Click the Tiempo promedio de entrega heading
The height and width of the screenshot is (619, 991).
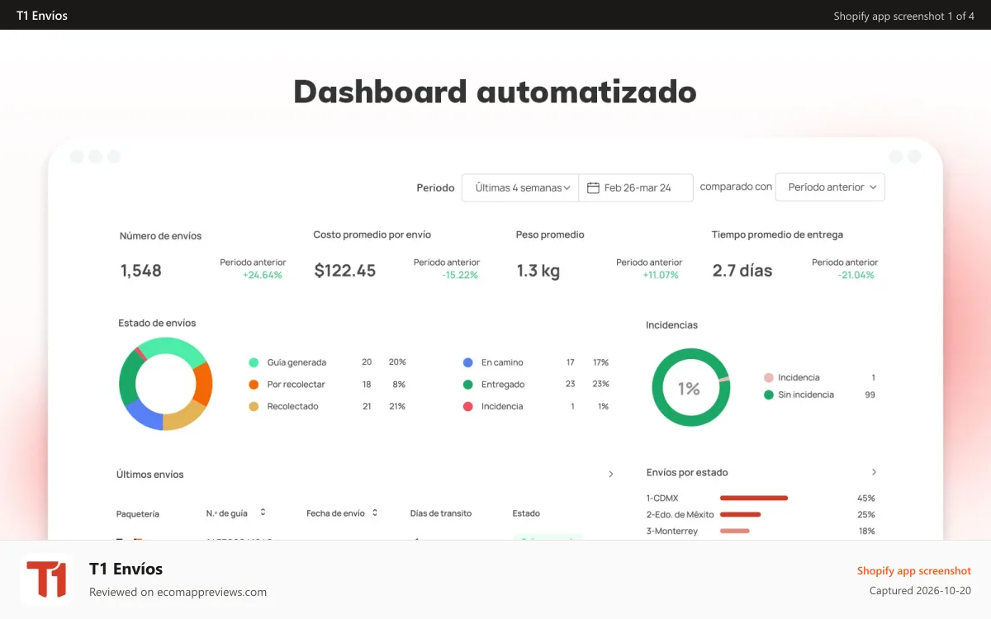(x=777, y=235)
